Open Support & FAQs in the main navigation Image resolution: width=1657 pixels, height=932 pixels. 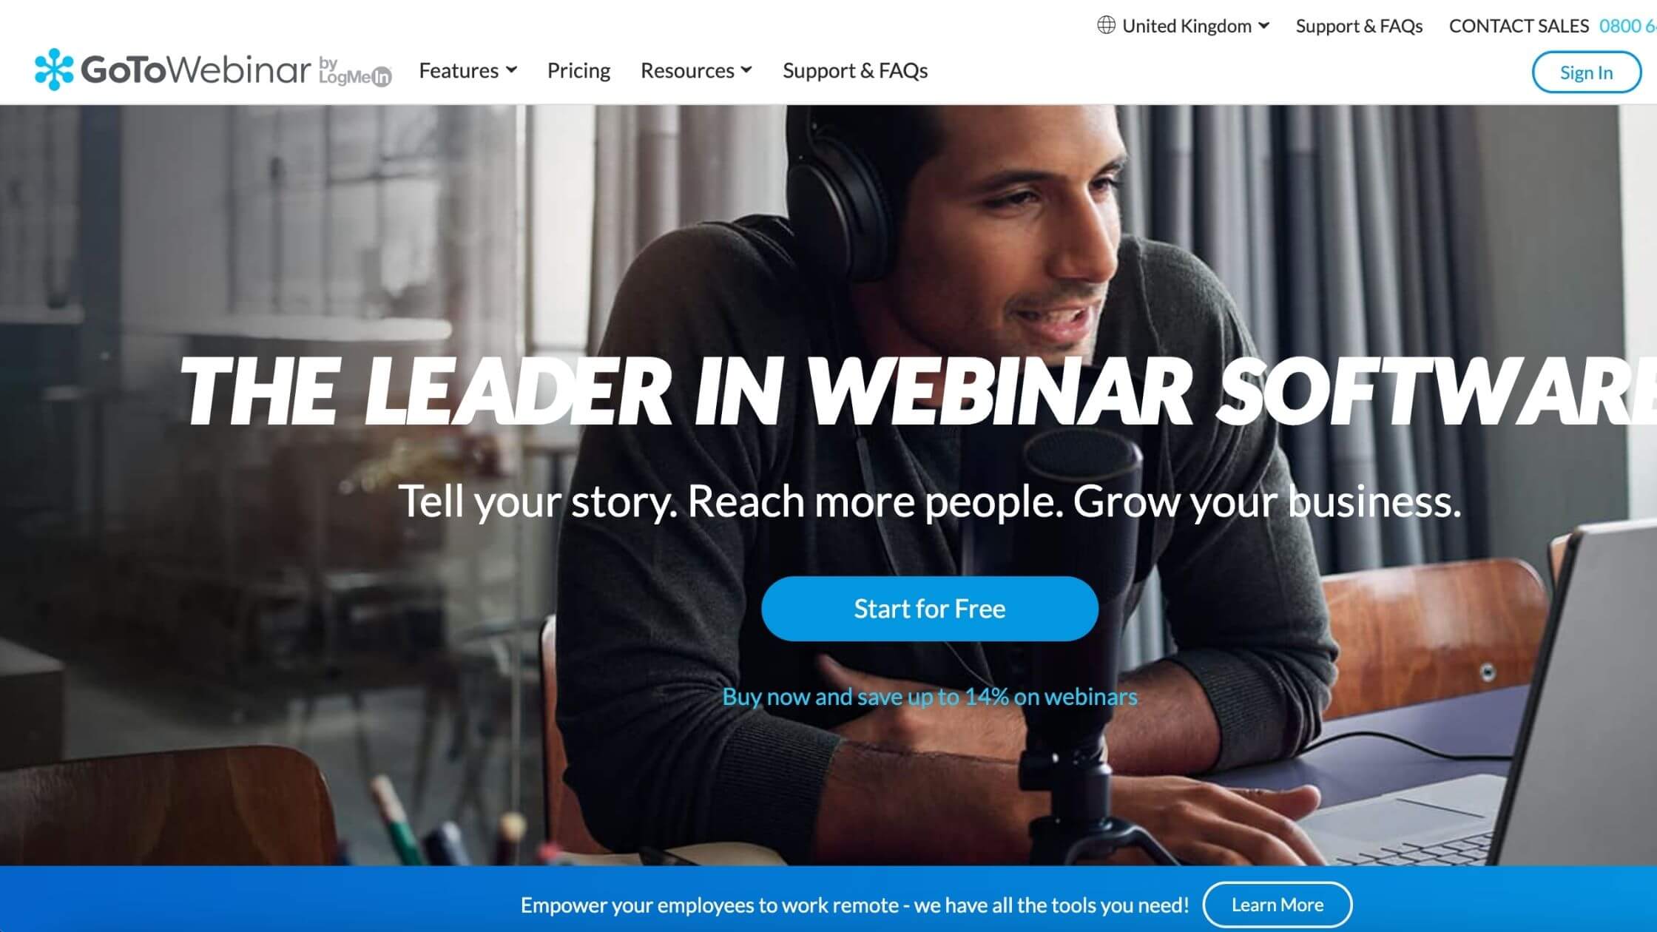point(855,70)
